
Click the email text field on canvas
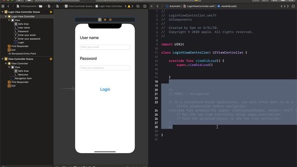[105, 47]
